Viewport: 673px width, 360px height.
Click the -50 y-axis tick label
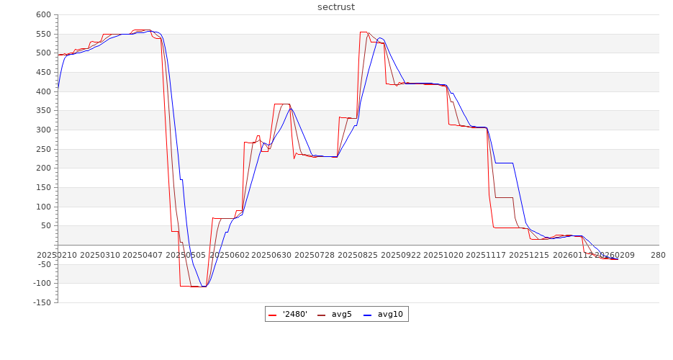point(43,264)
